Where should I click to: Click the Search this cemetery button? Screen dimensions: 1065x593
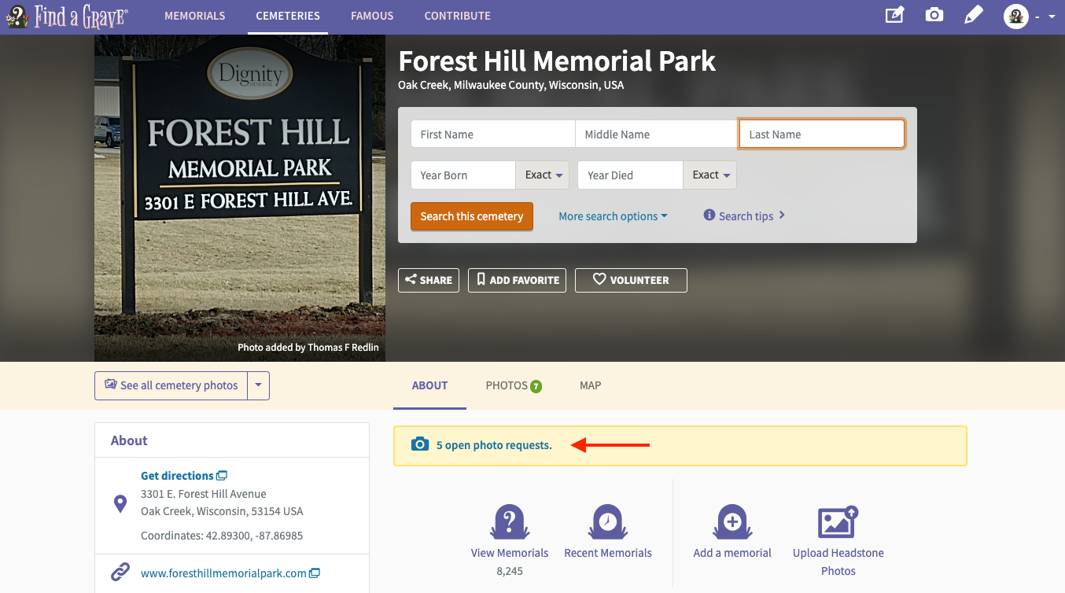pyautogui.click(x=472, y=216)
